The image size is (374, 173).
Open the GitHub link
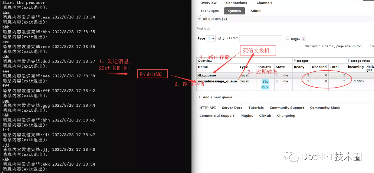(265, 116)
